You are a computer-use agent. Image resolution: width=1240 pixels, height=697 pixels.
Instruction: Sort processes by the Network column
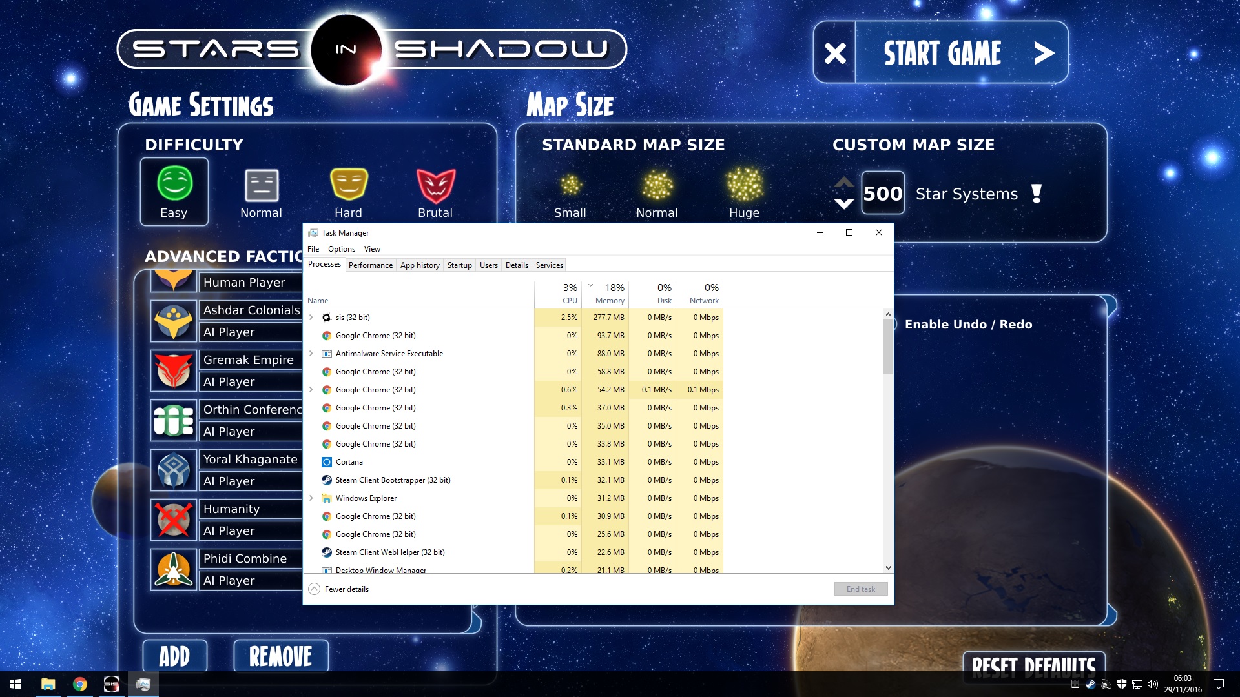click(x=699, y=294)
